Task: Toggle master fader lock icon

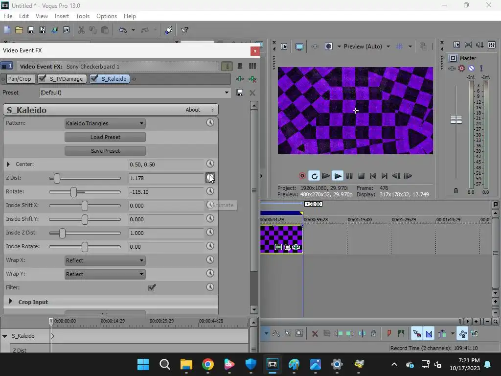Action: coord(456,190)
